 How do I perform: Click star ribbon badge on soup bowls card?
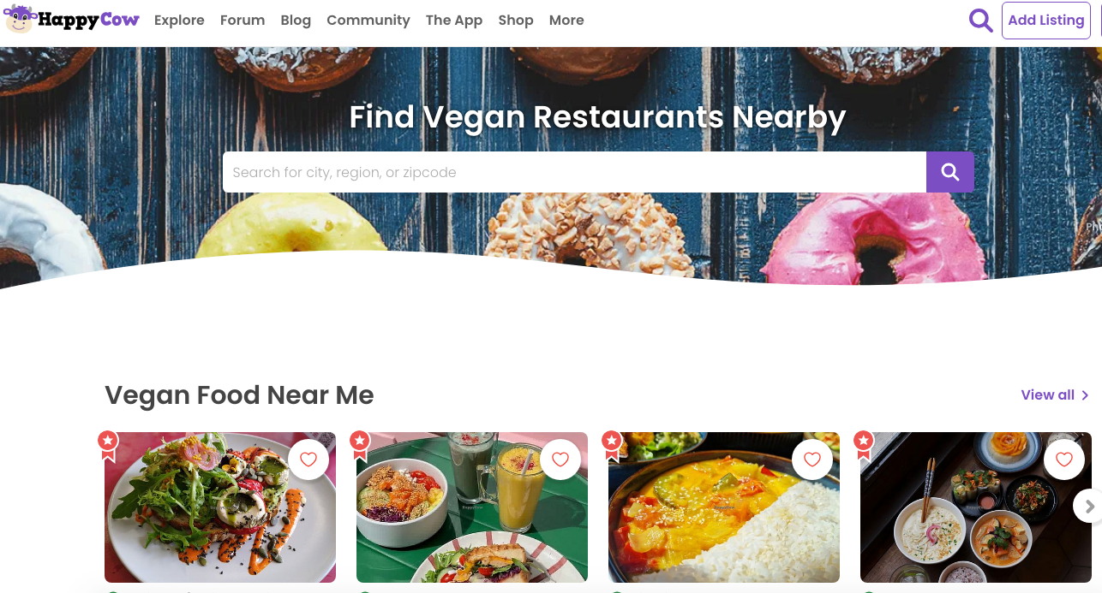click(864, 446)
